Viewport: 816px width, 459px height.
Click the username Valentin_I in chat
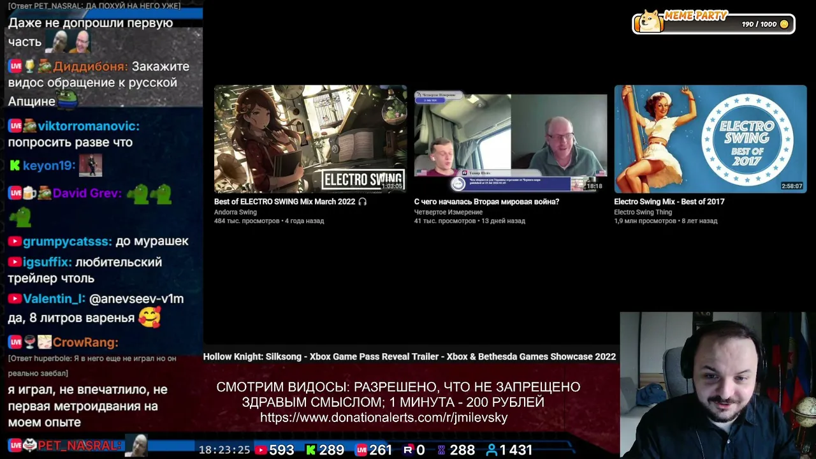[54, 299]
